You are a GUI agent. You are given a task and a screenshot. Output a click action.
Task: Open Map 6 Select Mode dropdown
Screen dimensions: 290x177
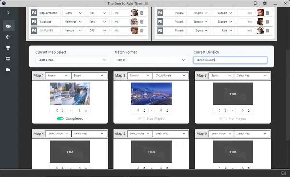tap(221, 133)
